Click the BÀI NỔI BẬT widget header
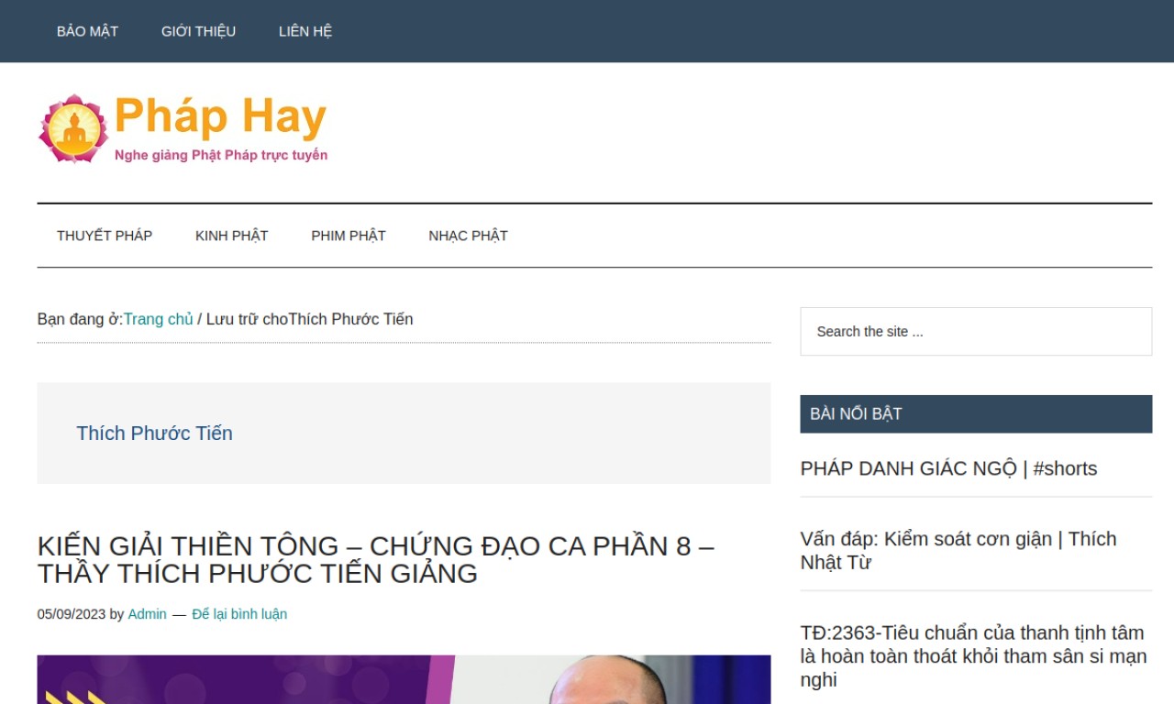The width and height of the screenshot is (1174, 704). [976, 413]
